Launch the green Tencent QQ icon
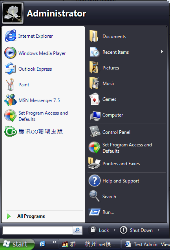Screen dimensions: 170x250 tap(11, 131)
